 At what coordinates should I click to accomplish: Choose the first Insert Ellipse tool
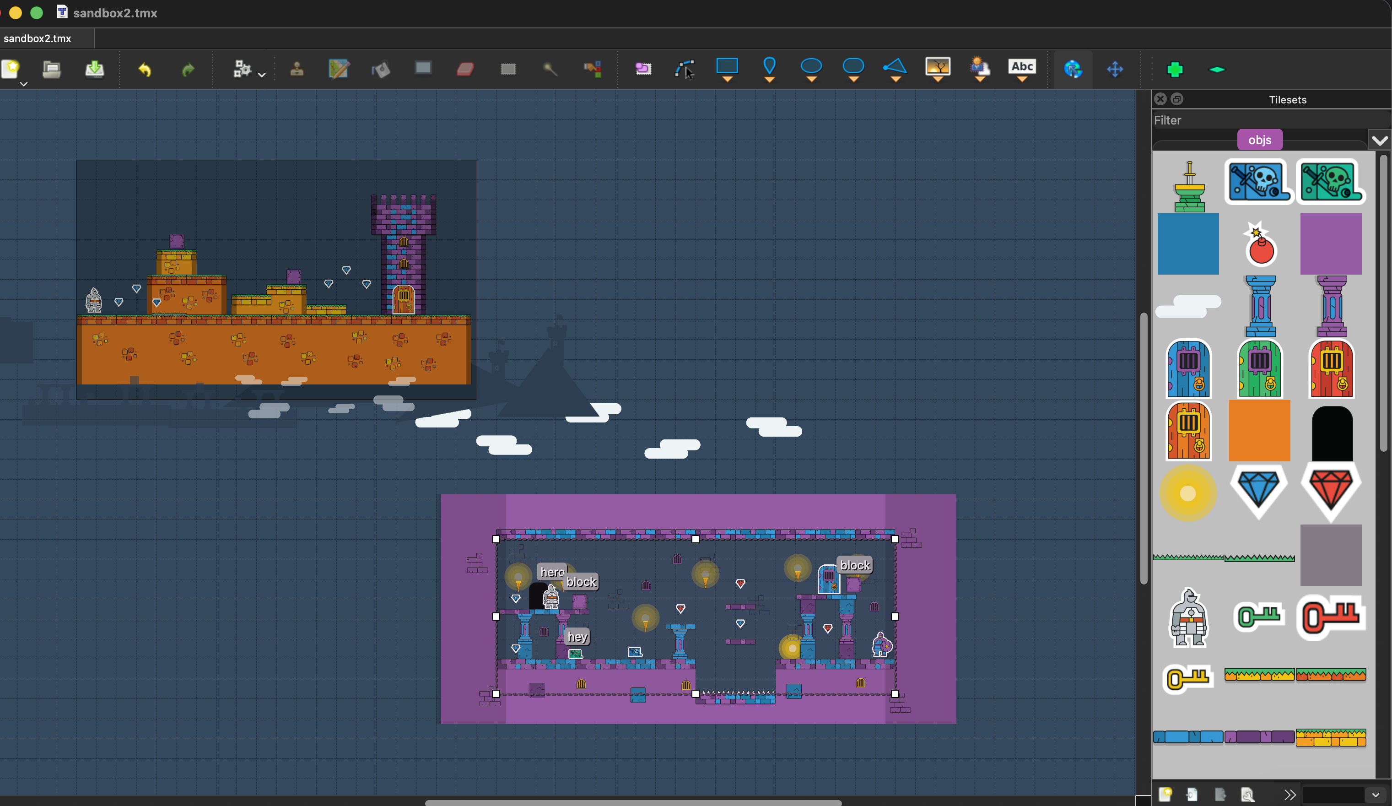tap(811, 70)
